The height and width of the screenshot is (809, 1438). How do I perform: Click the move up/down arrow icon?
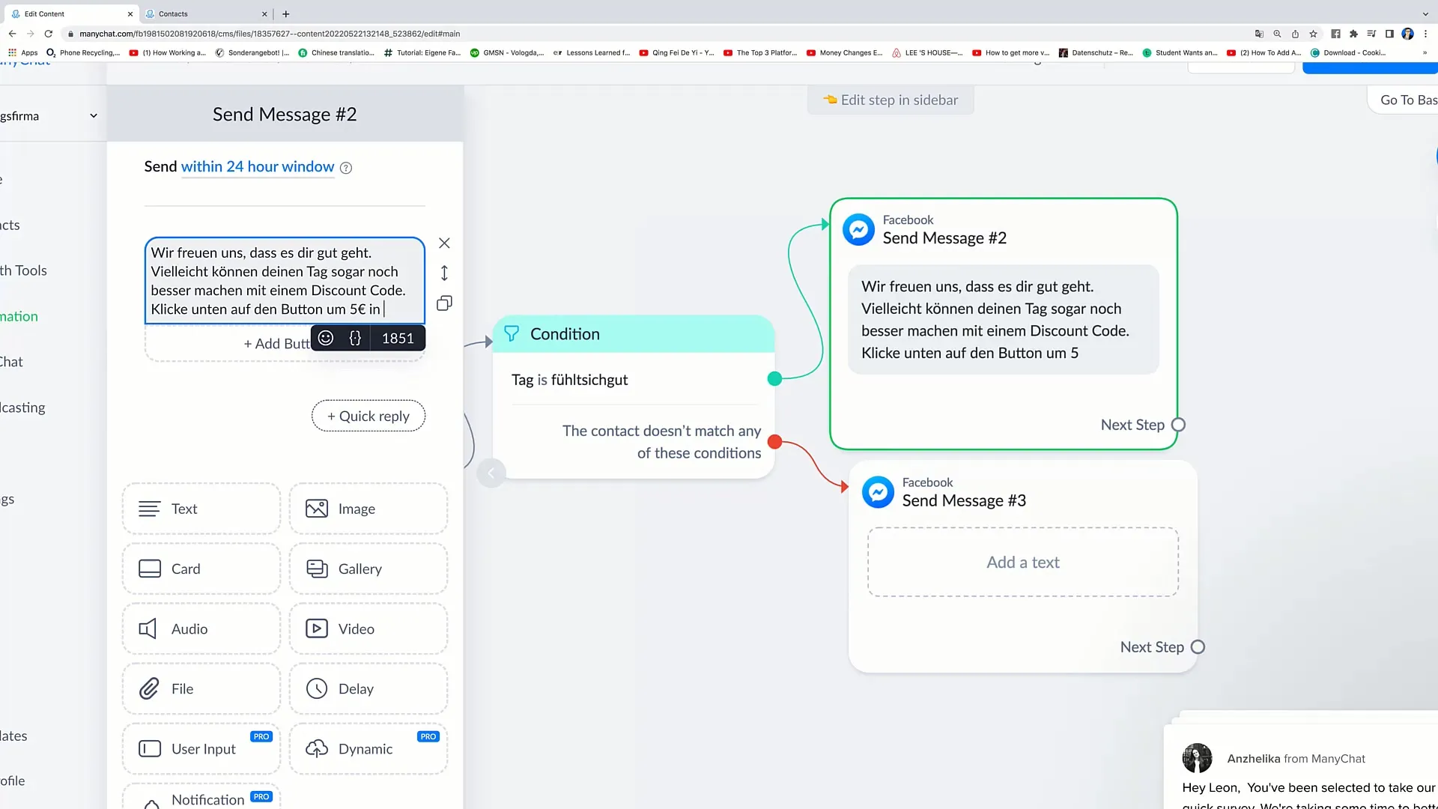(444, 273)
